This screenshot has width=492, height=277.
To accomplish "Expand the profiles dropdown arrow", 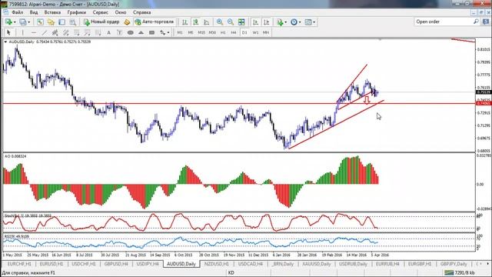I will coord(29,22).
